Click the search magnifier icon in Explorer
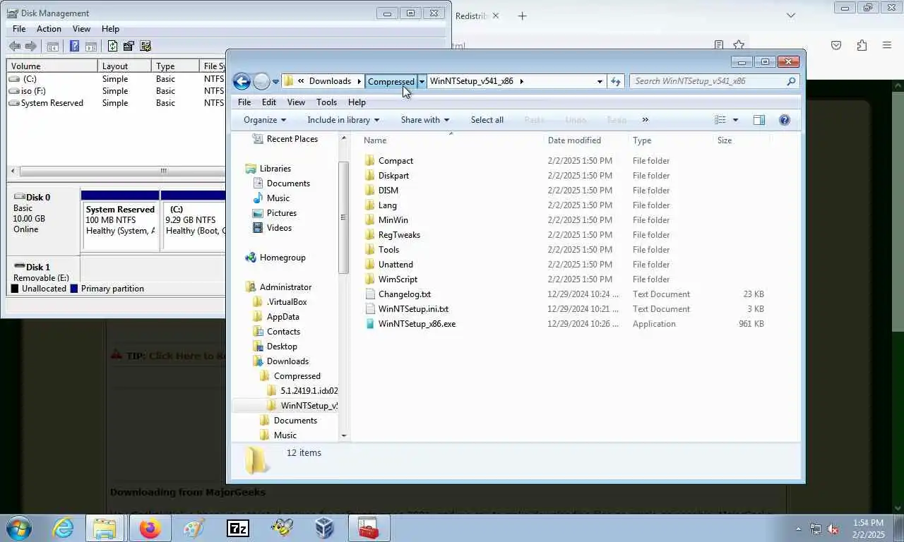Screen dimensions: 904x542 click(791, 81)
